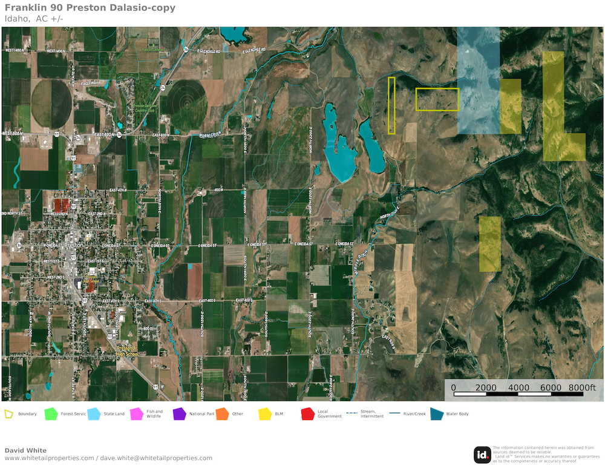Screen dimensions: 605x466
Task: Click the red Local Government legend icon
Action: pyautogui.click(x=307, y=414)
